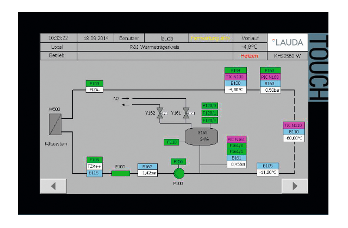Select the Y161 valve symbol

pyautogui.click(x=186, y=113)
